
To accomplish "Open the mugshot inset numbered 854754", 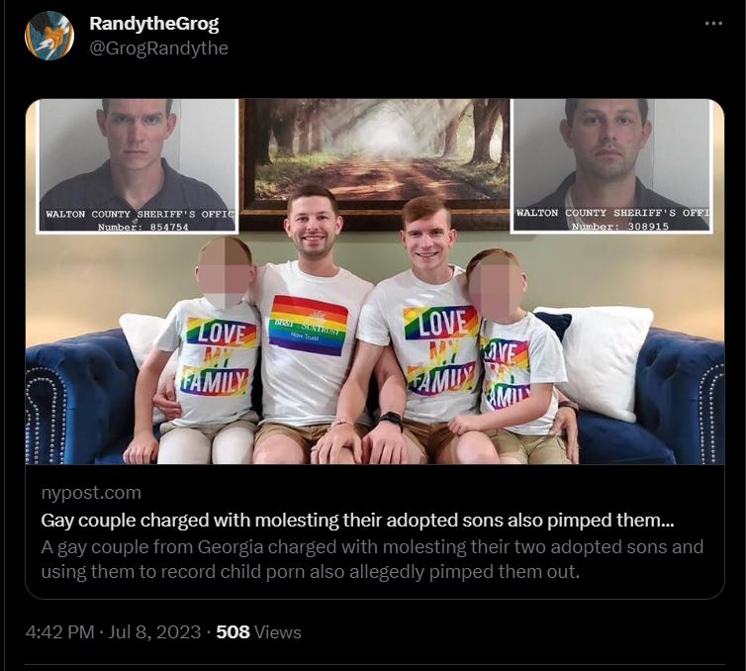I will (x=137, y=166).
